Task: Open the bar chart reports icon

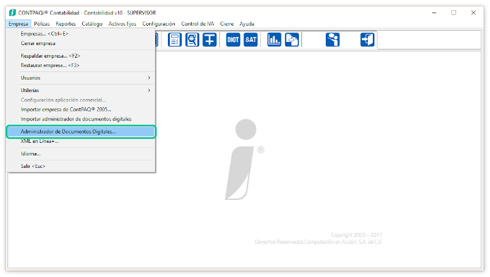Action: coord(274,39)
